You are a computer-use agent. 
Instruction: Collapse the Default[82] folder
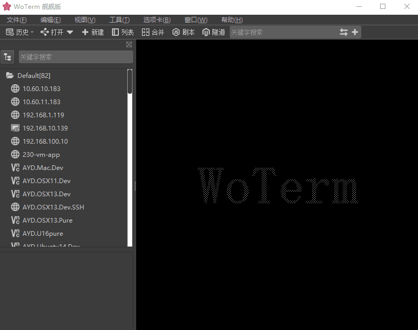(x=10, y=75)
